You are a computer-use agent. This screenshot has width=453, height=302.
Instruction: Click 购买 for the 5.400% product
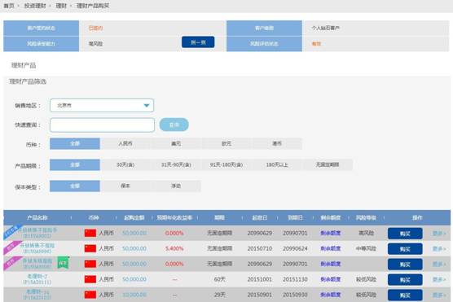coord(405,249)
